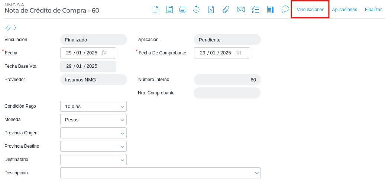The image size is (385, 181).
Task: Click the Nro. Comprobante label
Action: point(156,93)
